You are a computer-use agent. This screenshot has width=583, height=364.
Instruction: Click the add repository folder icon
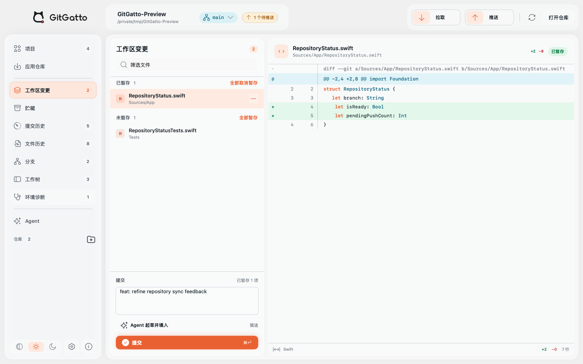pyautogui.click(x=91, y=239)
